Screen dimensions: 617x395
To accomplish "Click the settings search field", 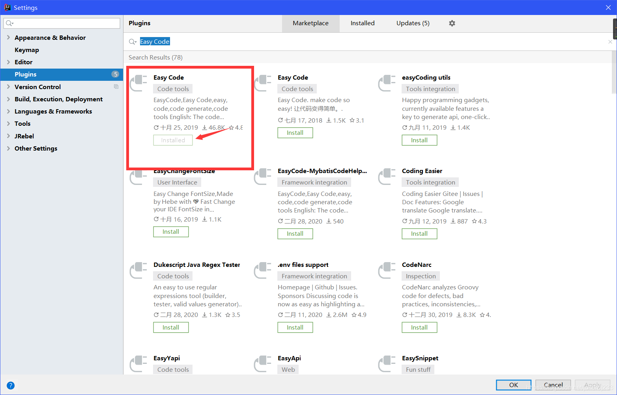I will click(x=62, y=23).
